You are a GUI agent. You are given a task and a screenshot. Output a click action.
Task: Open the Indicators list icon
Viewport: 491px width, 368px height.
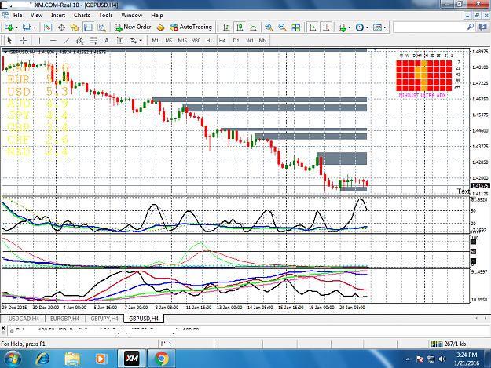coord(343,27)
